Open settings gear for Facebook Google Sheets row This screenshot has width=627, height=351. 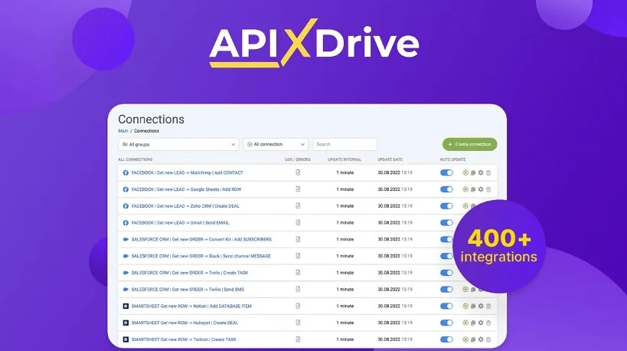[481, 189]
